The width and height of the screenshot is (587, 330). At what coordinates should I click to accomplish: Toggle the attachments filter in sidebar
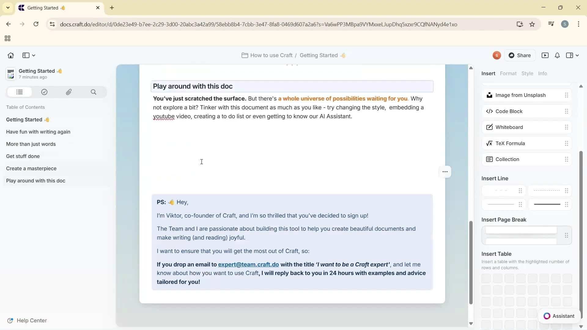(69, 92)
